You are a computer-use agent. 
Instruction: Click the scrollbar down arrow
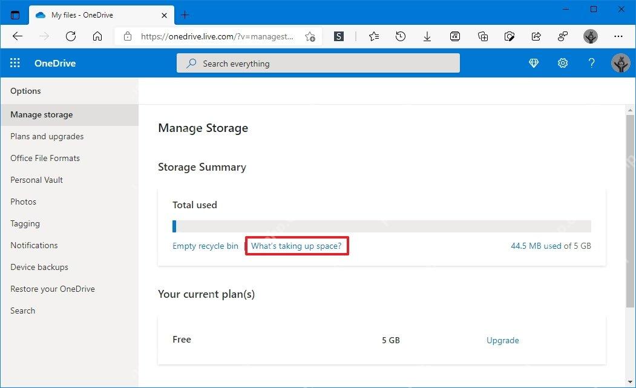click(x=630, y=382)
